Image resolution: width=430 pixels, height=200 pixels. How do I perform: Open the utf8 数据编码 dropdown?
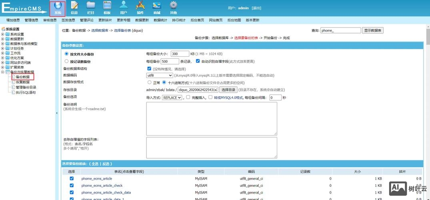point(160,75)
